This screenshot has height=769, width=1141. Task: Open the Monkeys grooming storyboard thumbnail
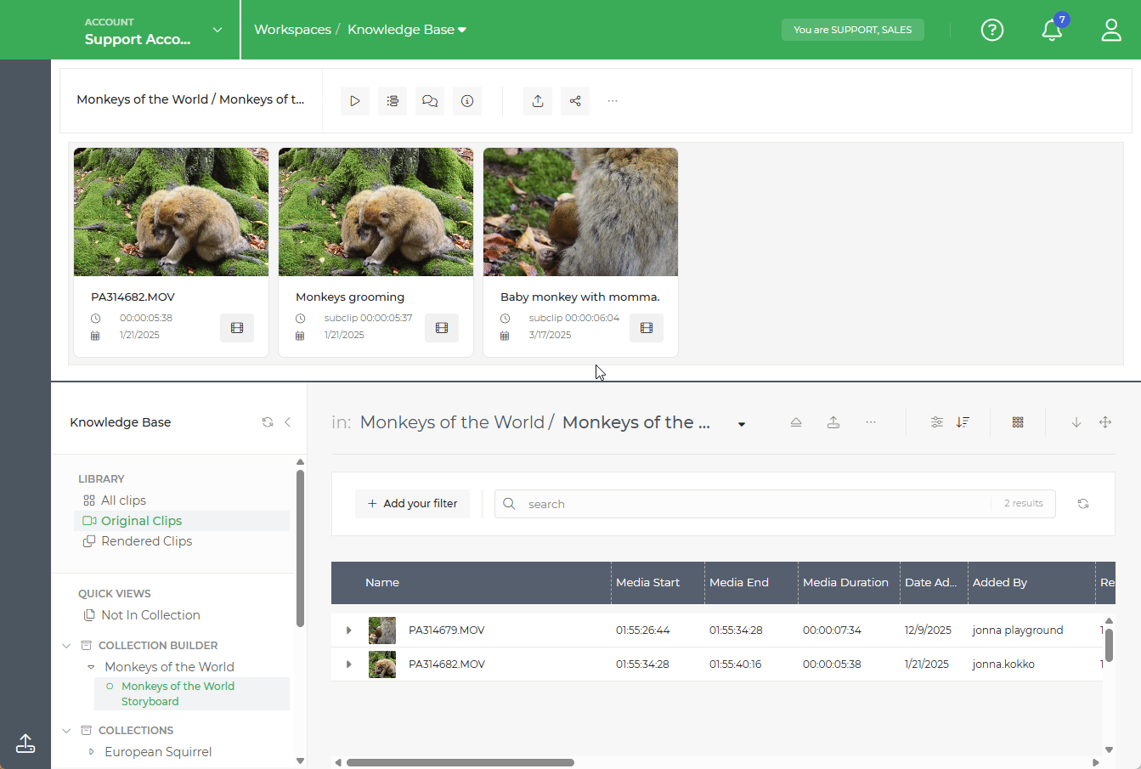pos(376,212)
